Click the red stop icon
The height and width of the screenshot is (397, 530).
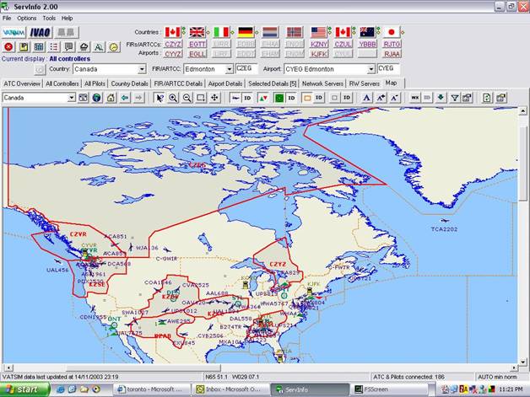pyautogui.click(x=8, y=47)
